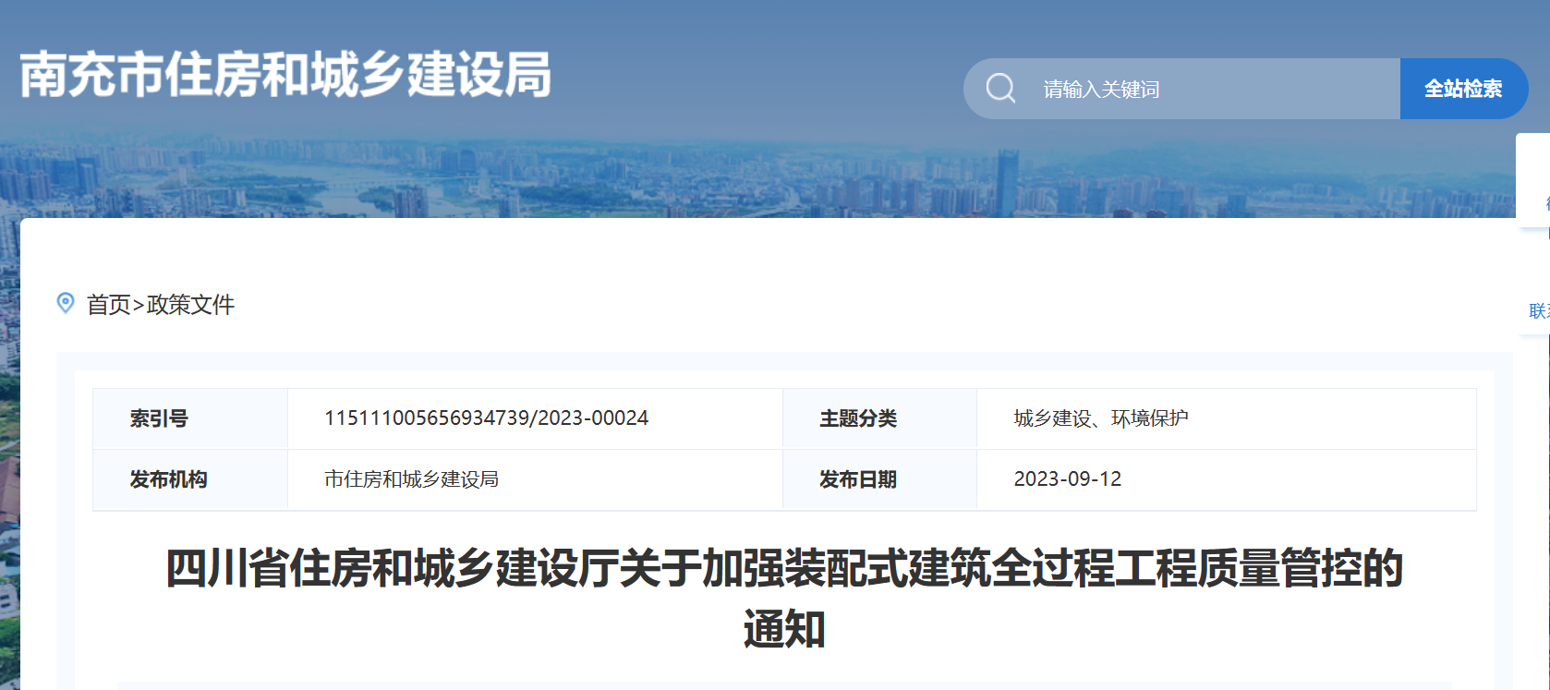1550x690 pixels.
Task: Go to 首页 via breadcrumb
Action: [108, 305]
